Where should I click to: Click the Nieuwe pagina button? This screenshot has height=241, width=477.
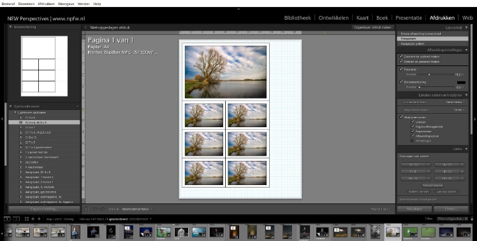click(432, 185)
